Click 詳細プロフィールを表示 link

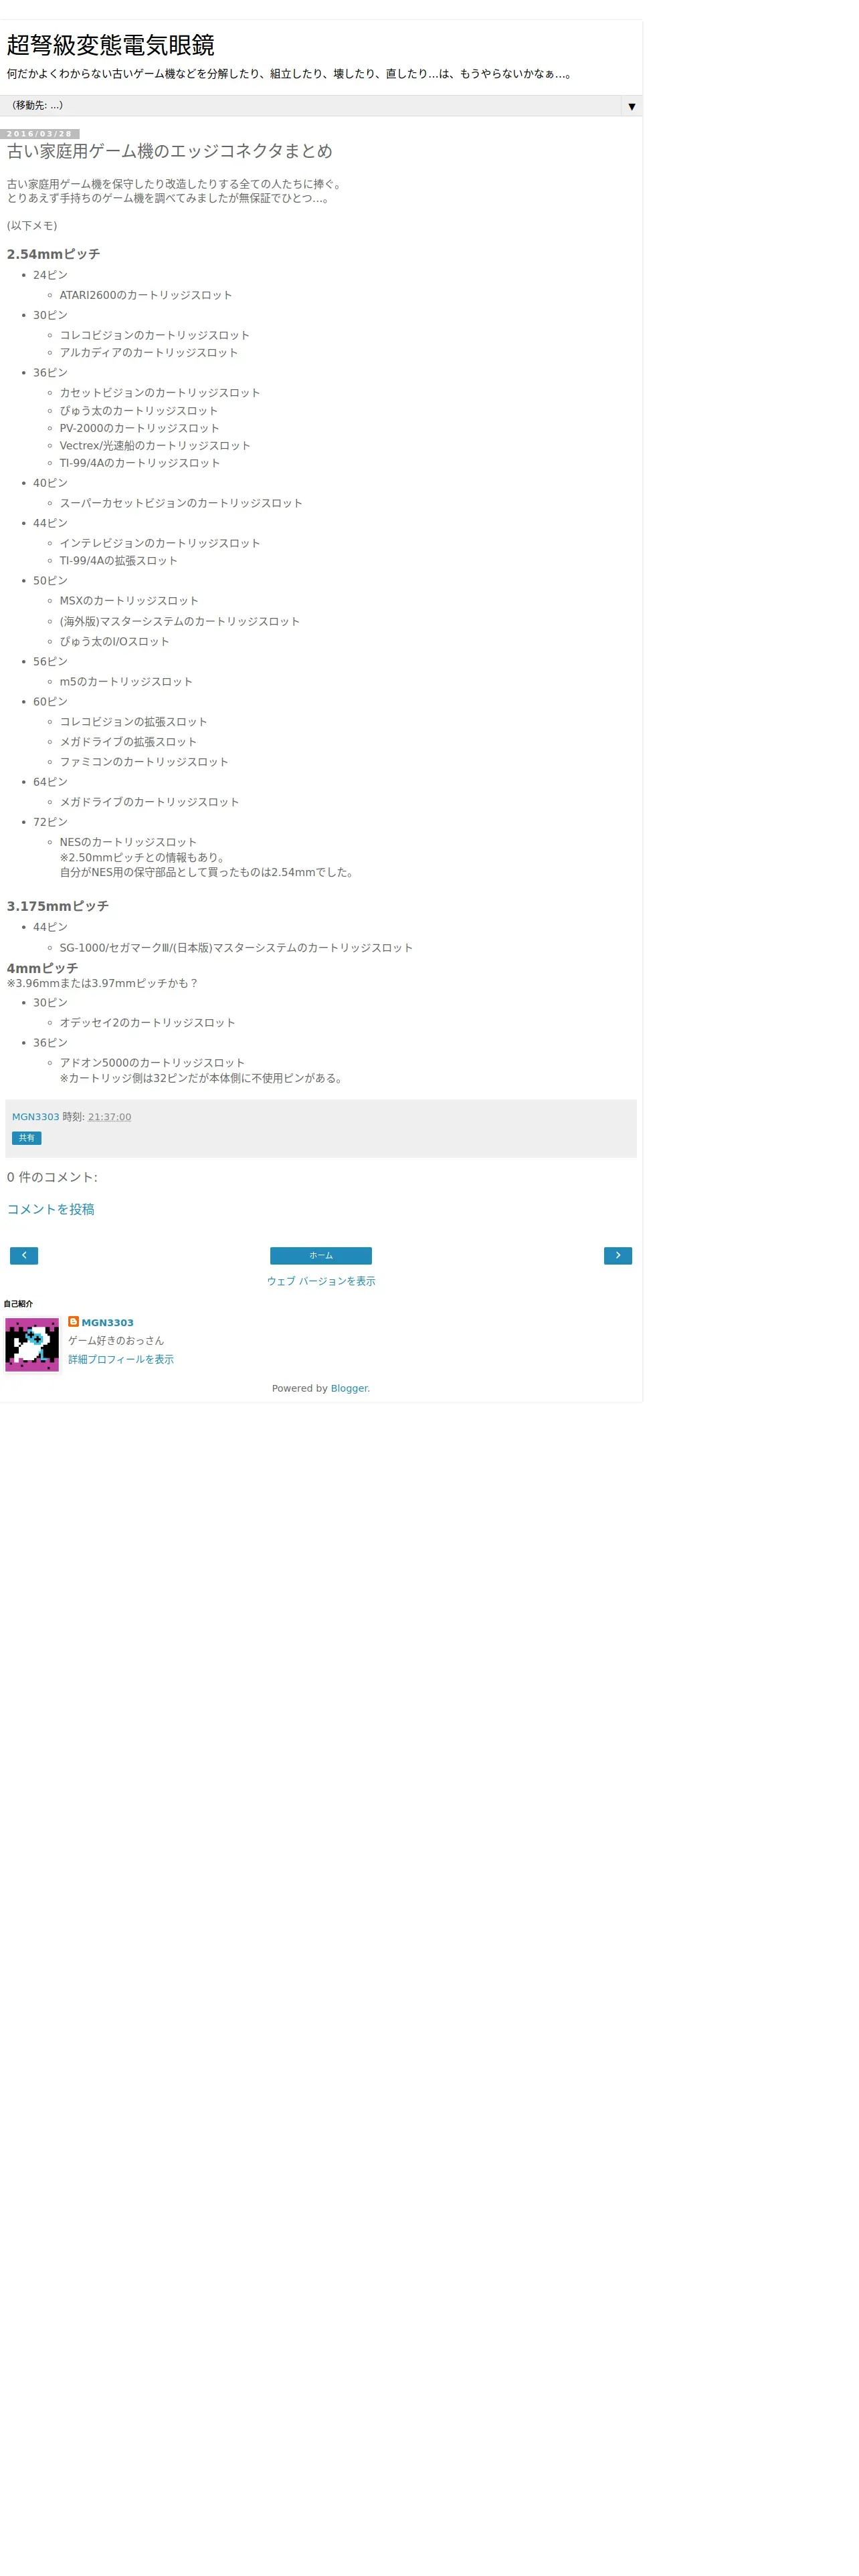pyautogui.click(x=121, y=1360)
